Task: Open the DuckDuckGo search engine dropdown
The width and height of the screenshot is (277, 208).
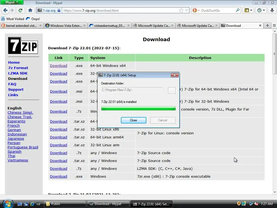Action: [196, 11]
